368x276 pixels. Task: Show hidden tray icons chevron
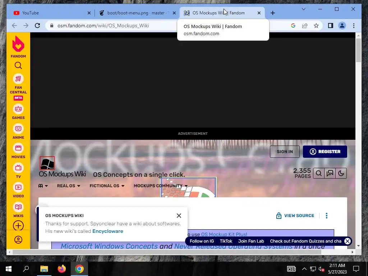304,269
